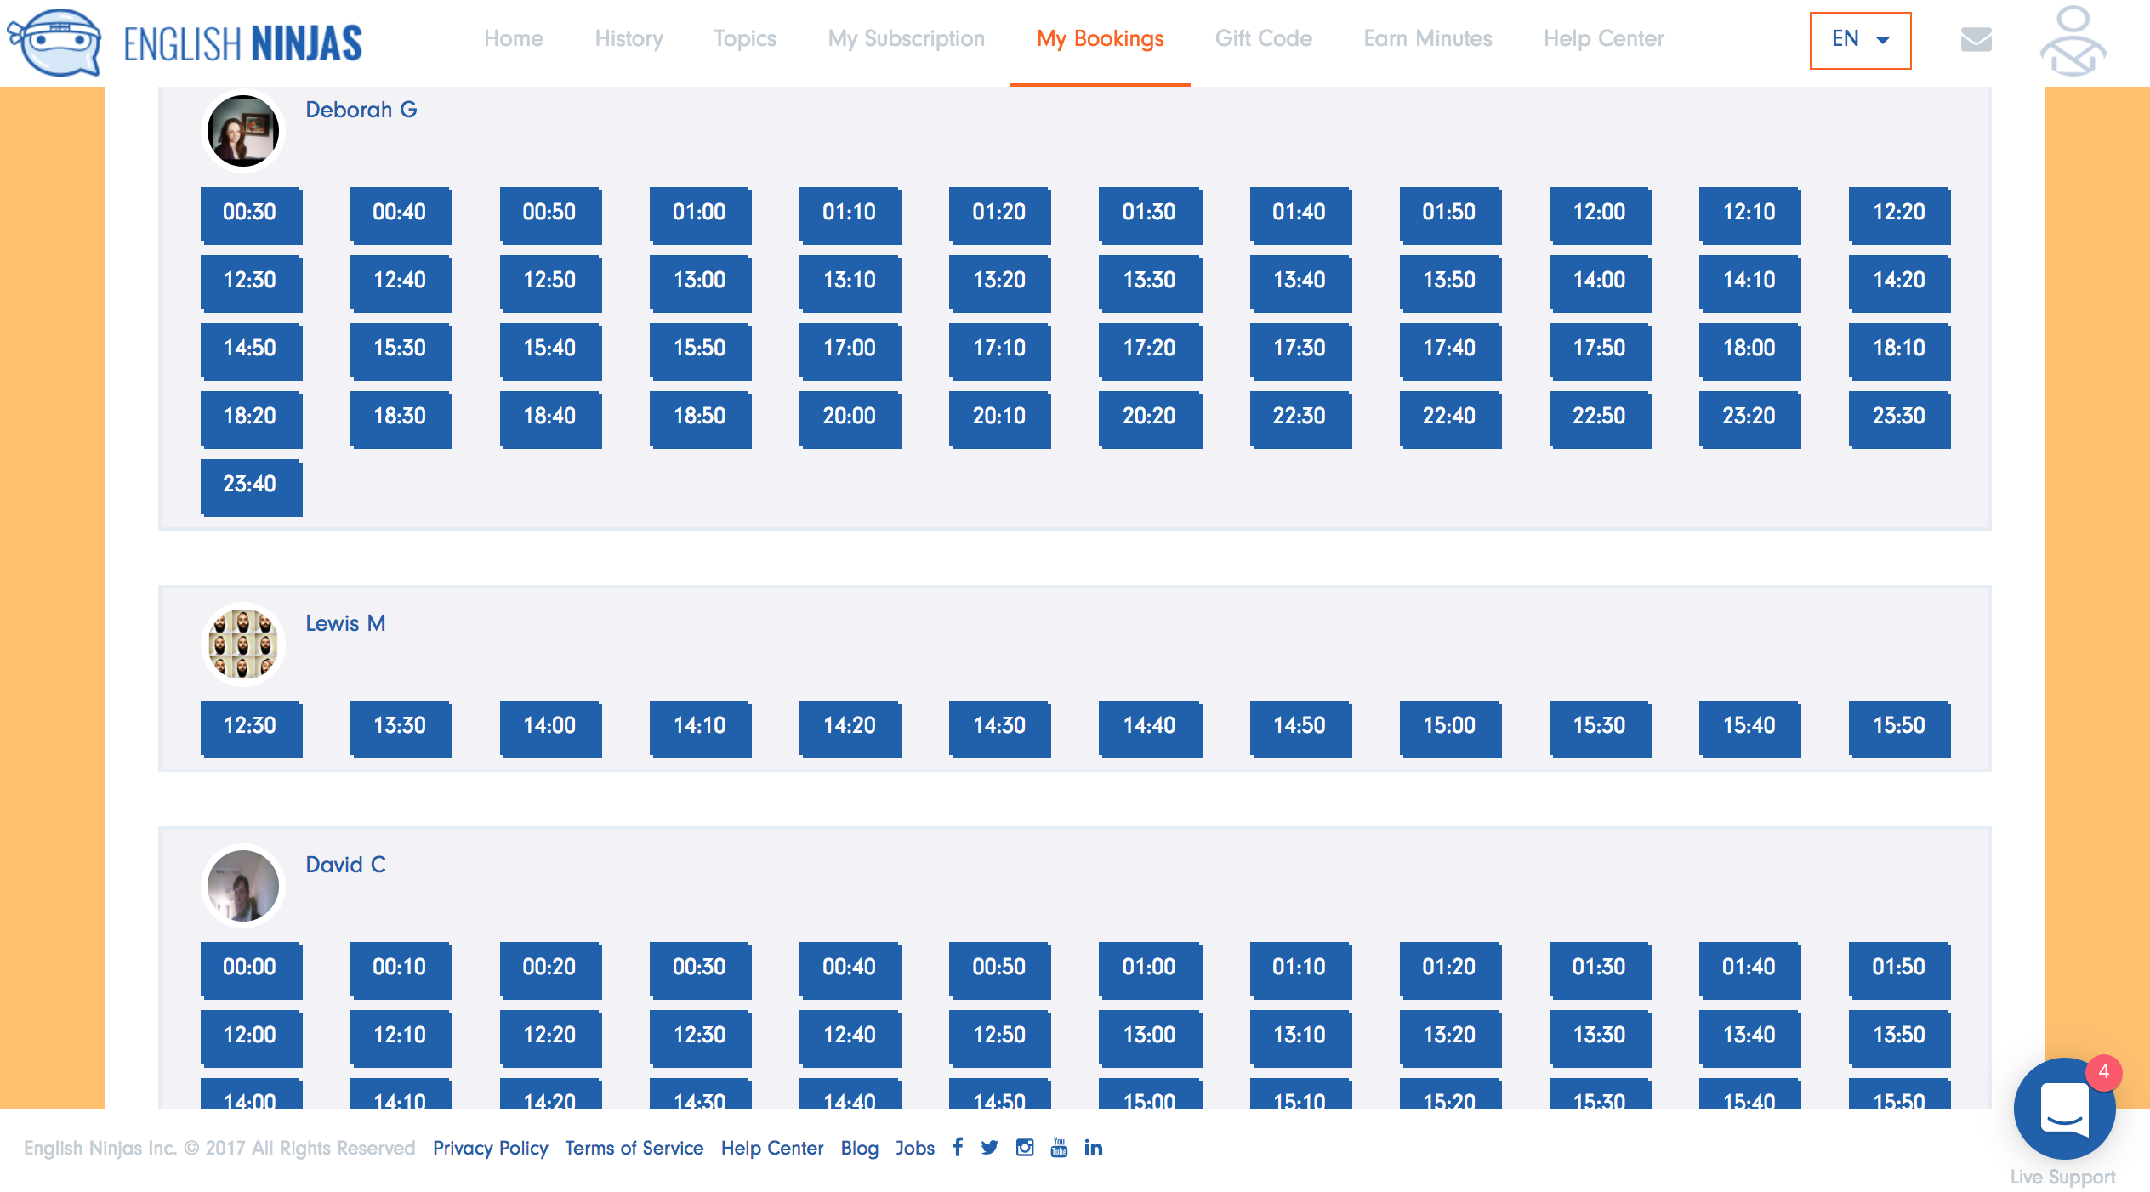The image size is (2150, 1192).
Task: Open the LinkedIn icon in footer
Action: pyautogui.click(x=1094, y=1148)
